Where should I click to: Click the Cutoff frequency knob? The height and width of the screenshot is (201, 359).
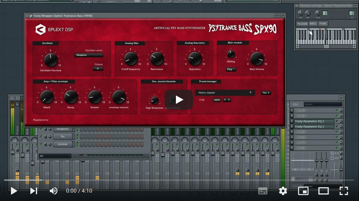pyautogui.click(x=130, y=59)
